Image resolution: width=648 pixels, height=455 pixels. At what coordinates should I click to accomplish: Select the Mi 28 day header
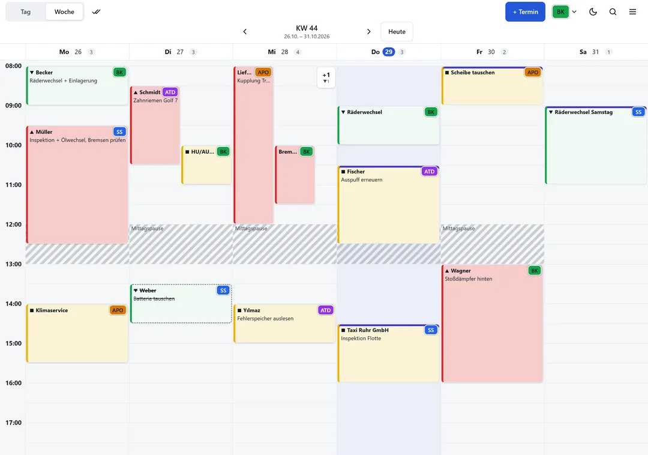point(285,52)
